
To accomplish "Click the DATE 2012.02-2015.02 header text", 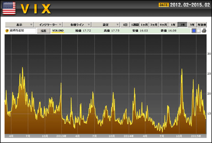I will pos(184,5).
